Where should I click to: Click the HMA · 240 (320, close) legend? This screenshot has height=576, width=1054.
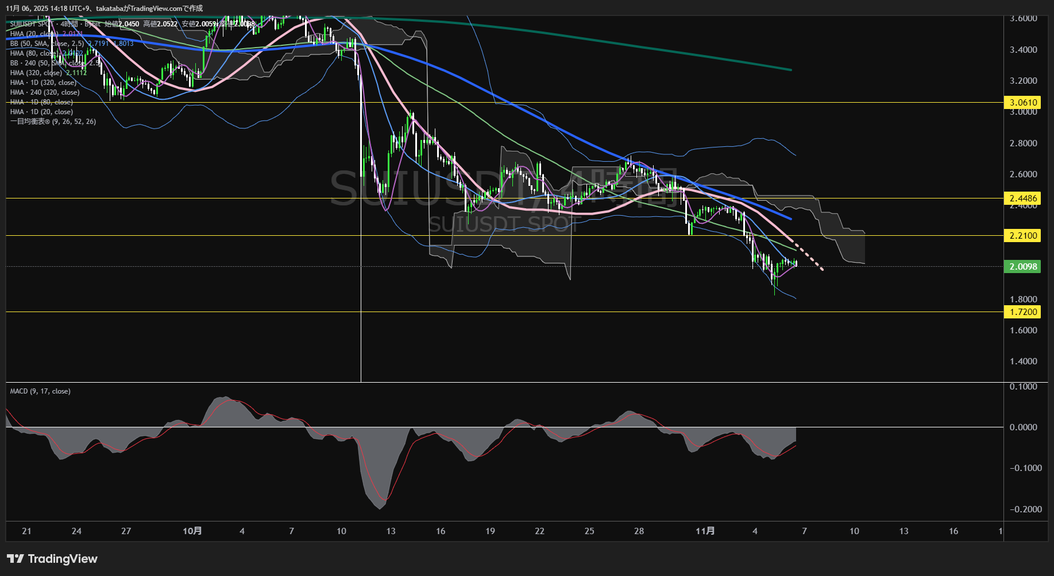pos(45,92)
